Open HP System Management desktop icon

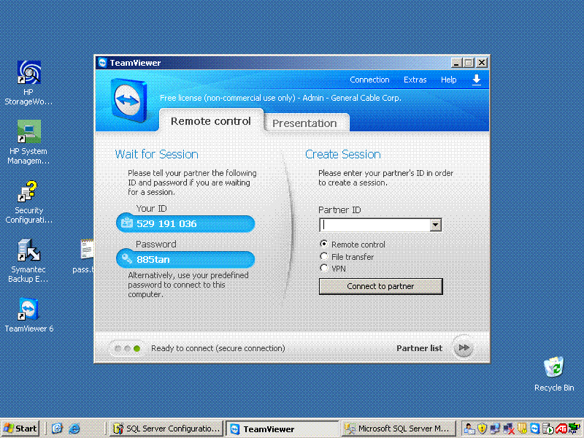(x=29, y=133)
